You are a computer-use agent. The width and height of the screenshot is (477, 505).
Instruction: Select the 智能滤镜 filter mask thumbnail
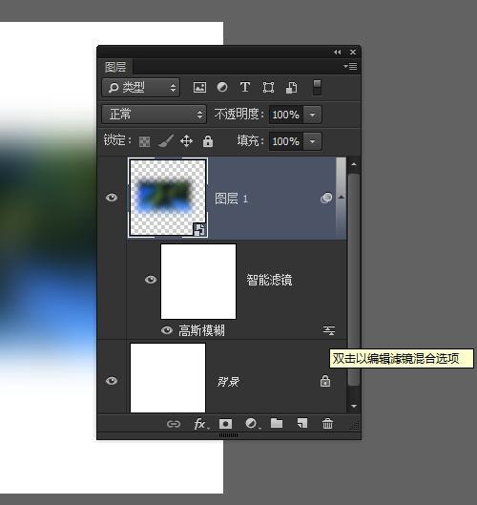click(x=198, y=282)
